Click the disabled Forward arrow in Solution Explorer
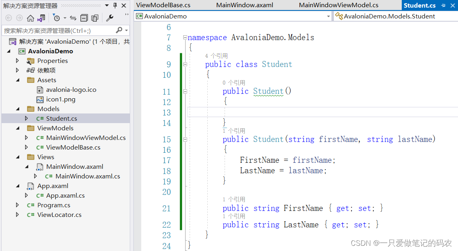 [19, 18]
